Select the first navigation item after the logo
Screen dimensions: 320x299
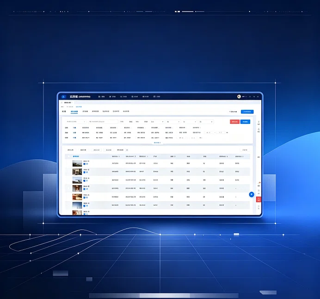(x=101, y=96)
